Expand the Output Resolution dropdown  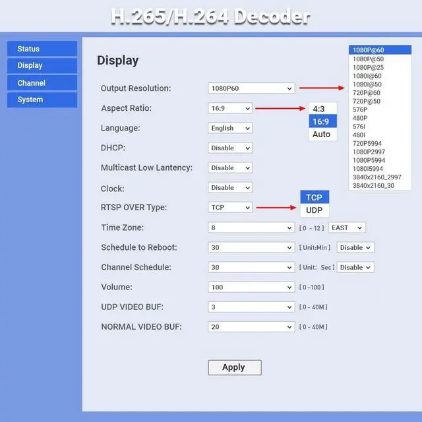point(251,88)
